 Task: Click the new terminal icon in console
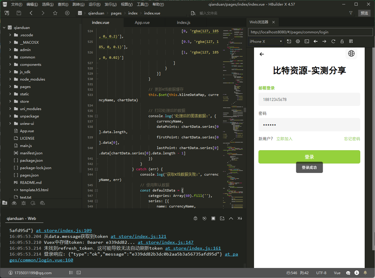(x=222, y=218)
